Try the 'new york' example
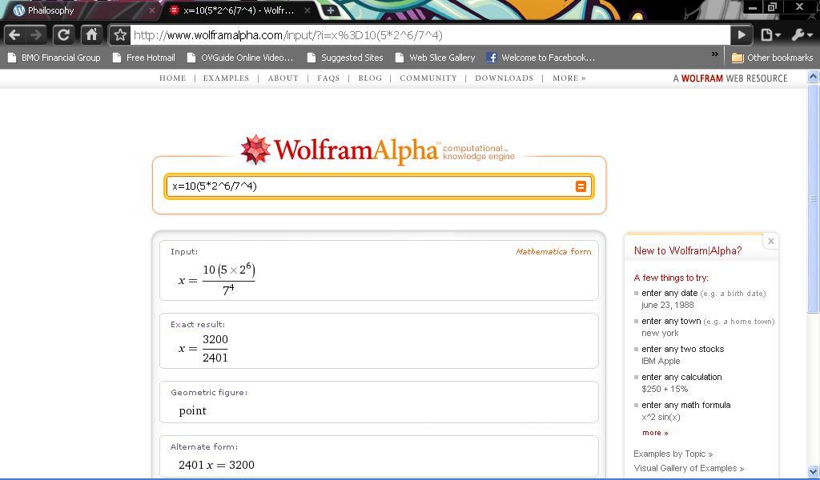The height and width of the screenshot is (480, 820). pyautogui.click(x=660, y=334)
